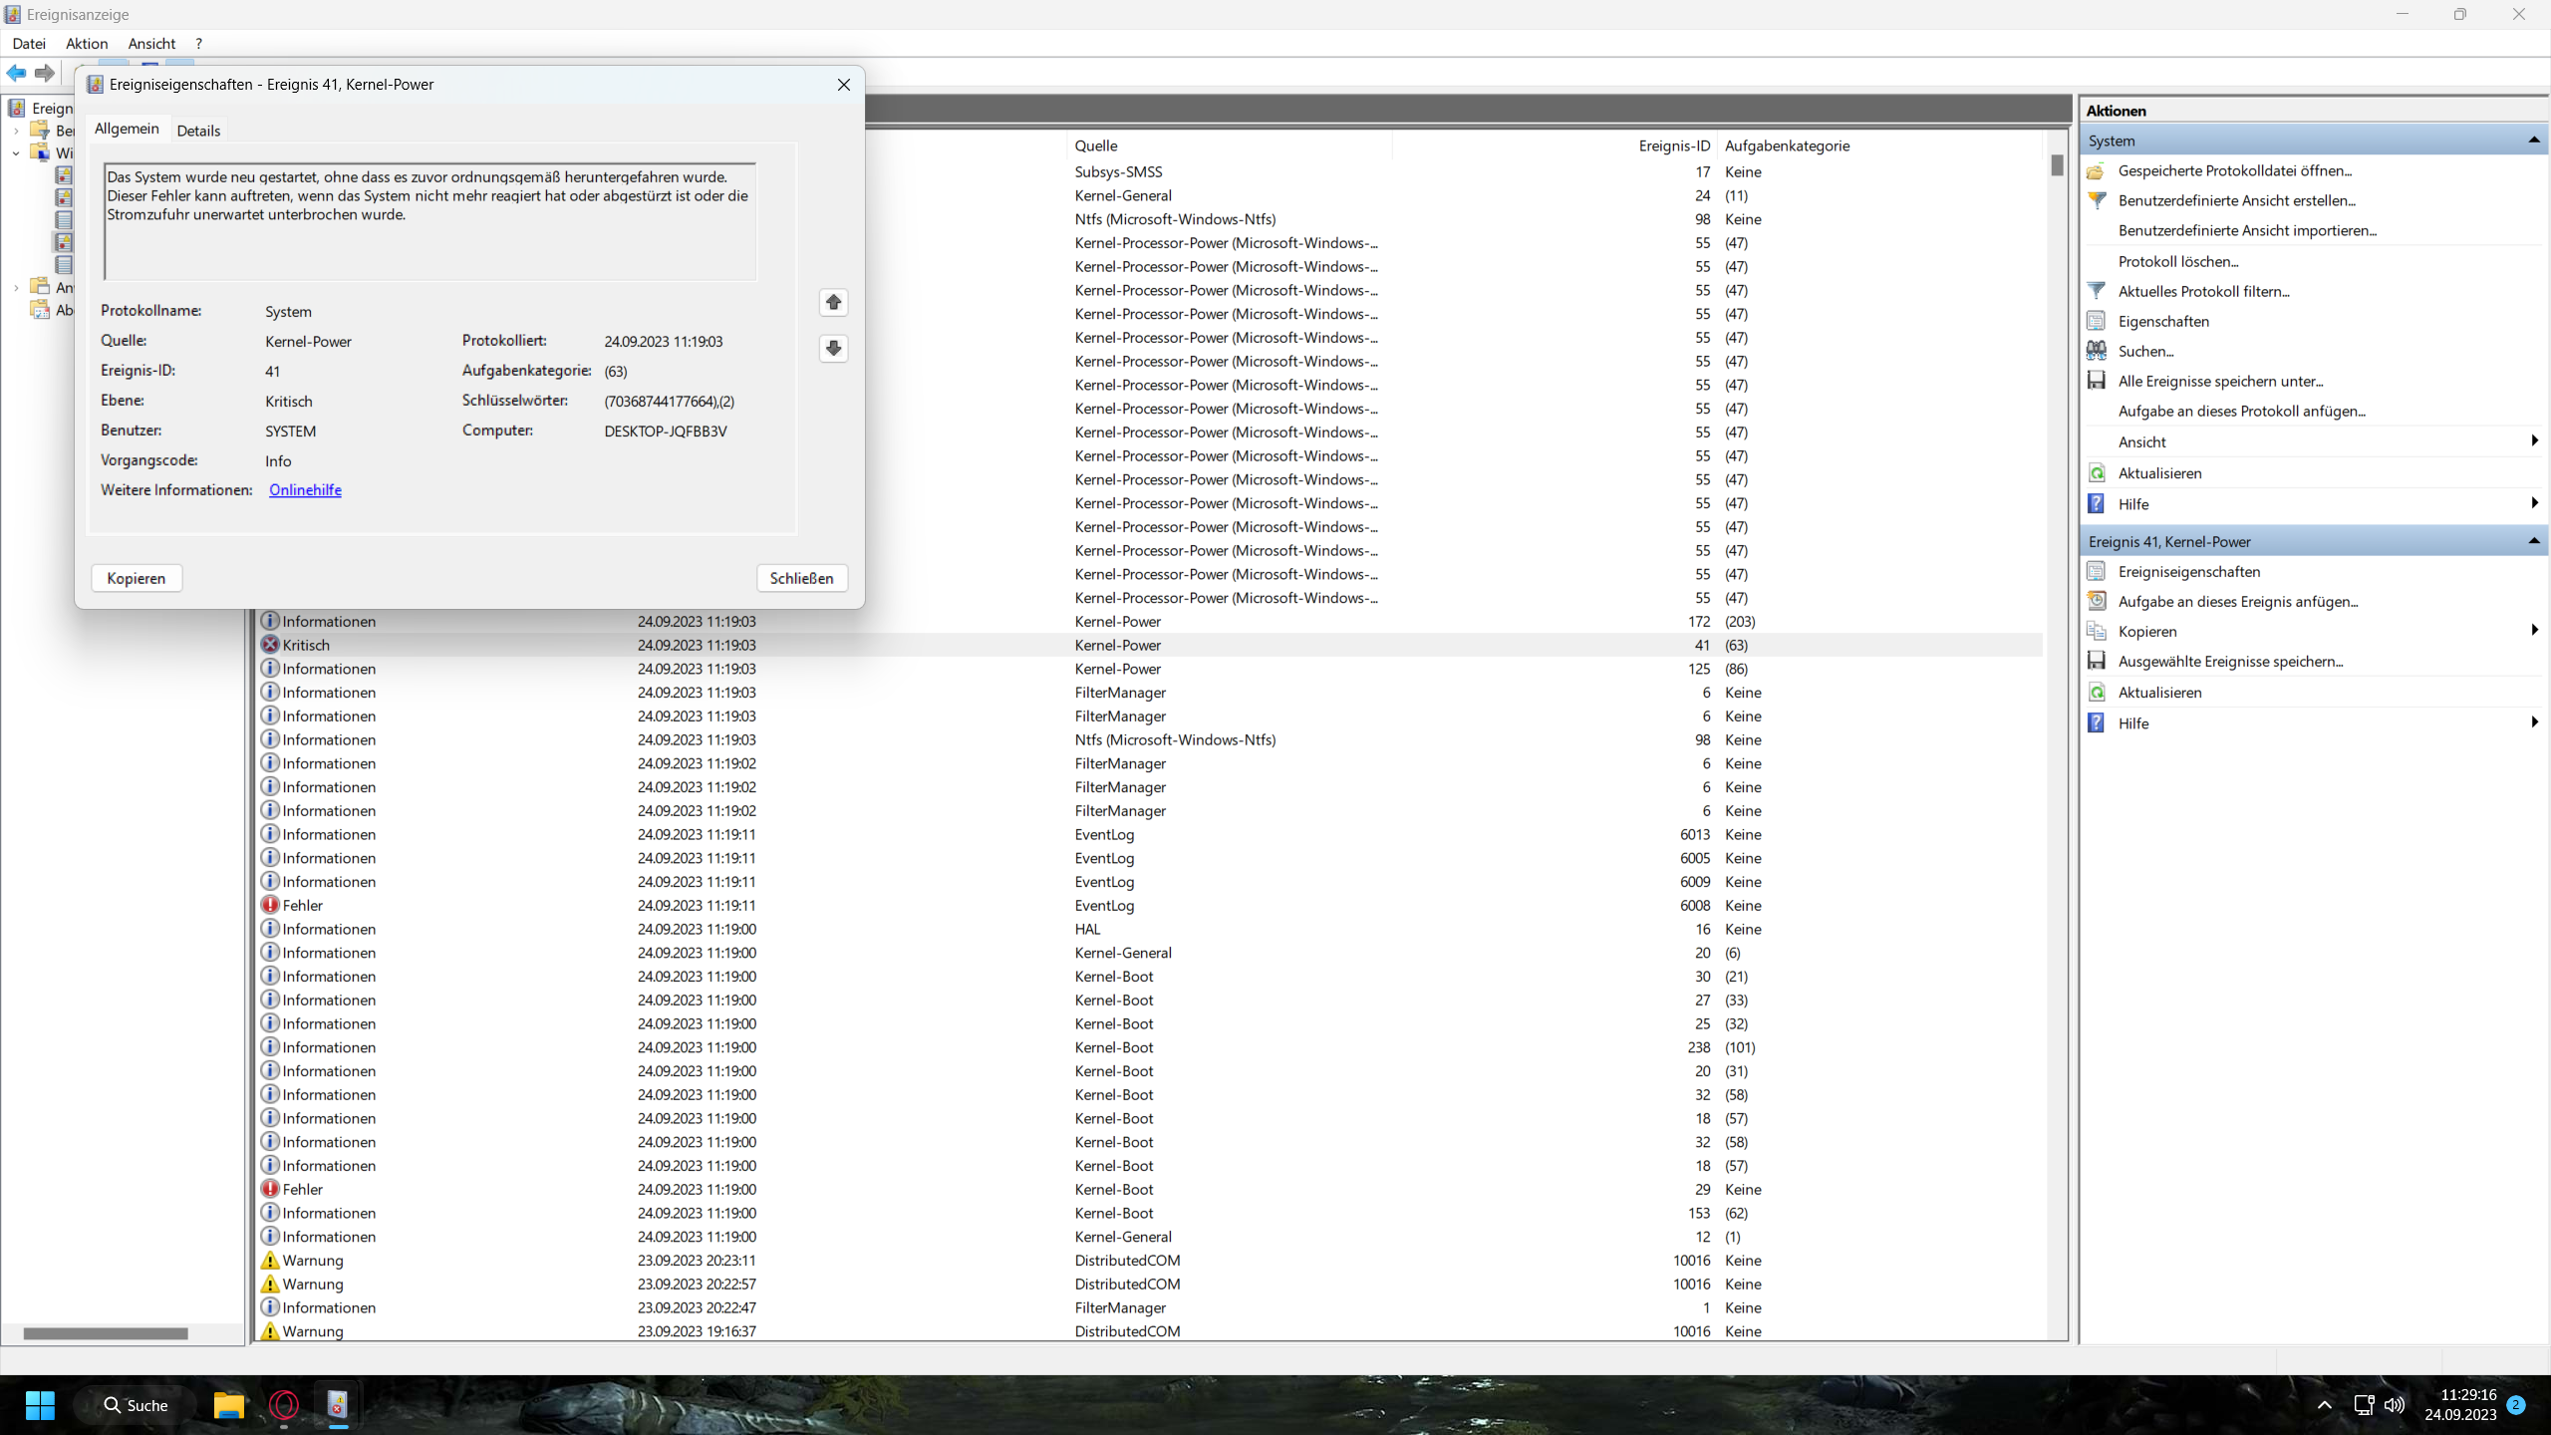Click the Suchen binoculars icon
This screenshot has width=2551, height=1435.
tap(2097, 351)
